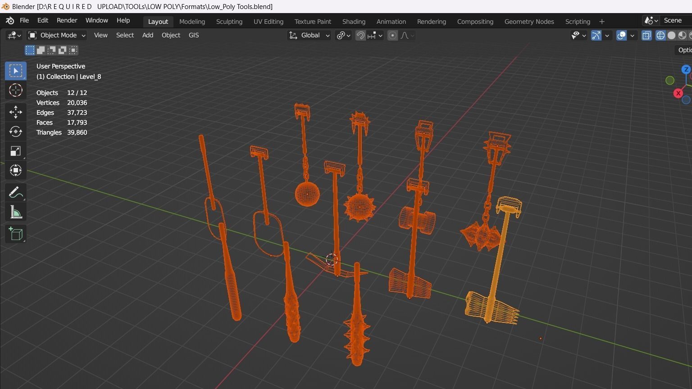The width and height of the screenshot is (692, 389).
Task: Select the Scale tool
Action: (x=16, y=151)
